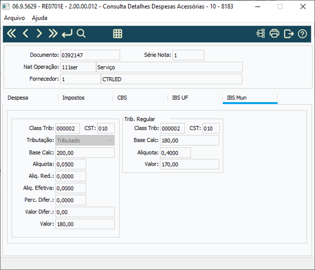The image size is (315, 270).
Task: Open the Ajuda menu
Action: coord(39,18)
